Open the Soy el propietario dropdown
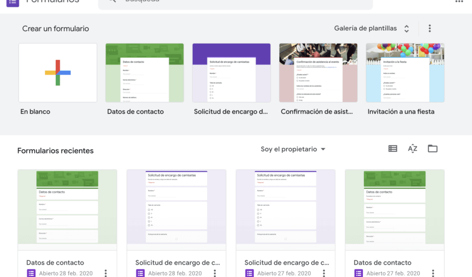The height and width of the screenshot is (277, 472). 293,149
